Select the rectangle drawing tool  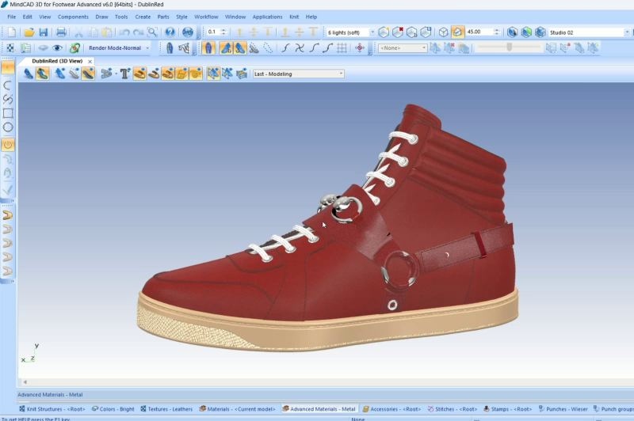coord(8,113)
